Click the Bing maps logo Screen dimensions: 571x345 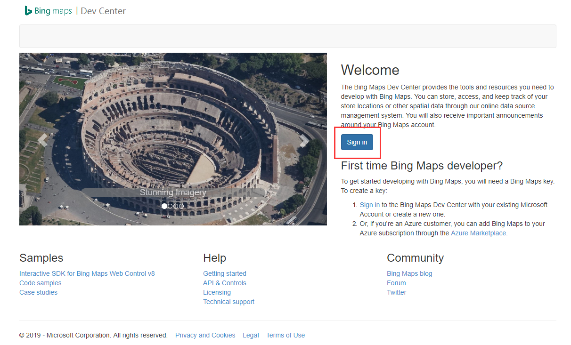pos(49,11)
